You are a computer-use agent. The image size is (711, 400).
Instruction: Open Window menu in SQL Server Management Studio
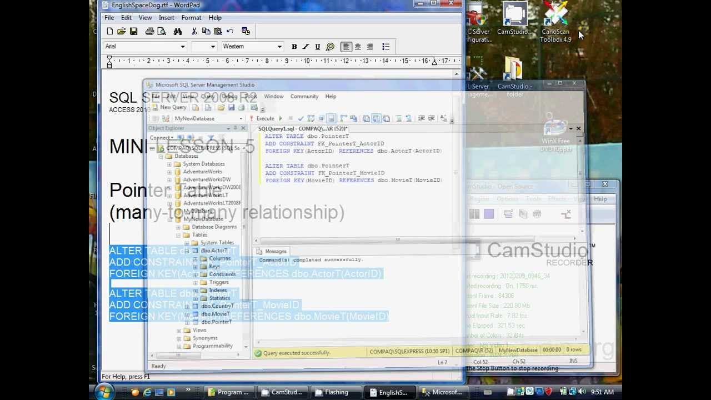pos(273,96)
